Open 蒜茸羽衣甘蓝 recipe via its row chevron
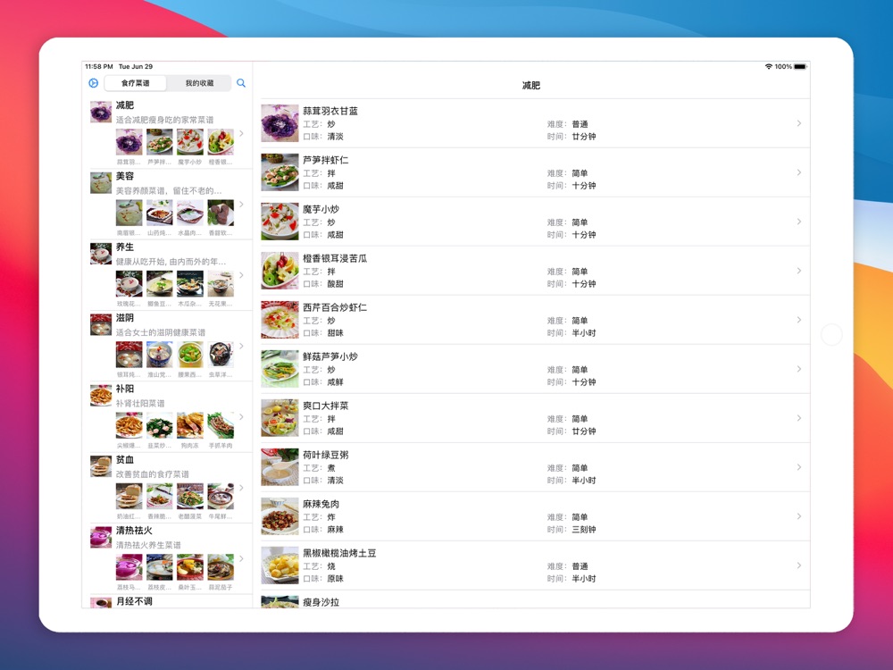 coord(799,123)
